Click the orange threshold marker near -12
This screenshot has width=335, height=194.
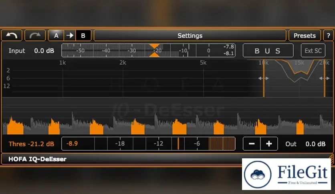point(178,143)
